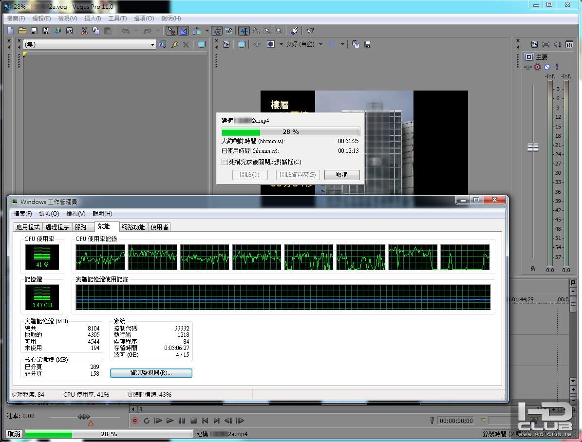Select the Selection Edit tool
The height and width of the screenshot is (442, 582).
(x=267, y=31)
